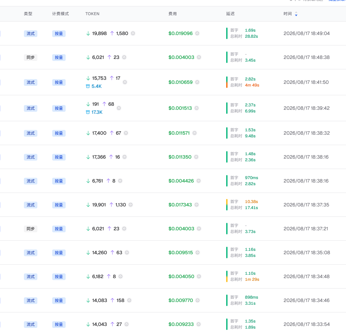Open token info icon in the 18:48:38 row

pos(124,57)
